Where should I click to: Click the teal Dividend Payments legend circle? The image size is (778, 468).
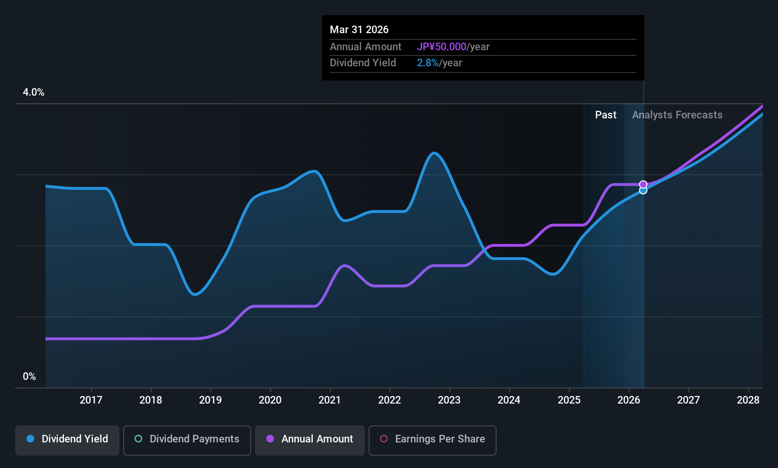pos(138,439)
